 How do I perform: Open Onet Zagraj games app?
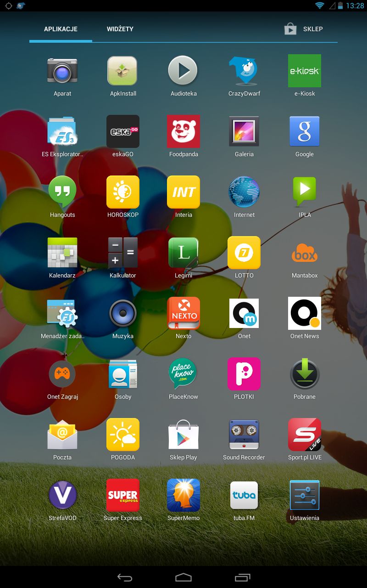(x=62, y=374)
